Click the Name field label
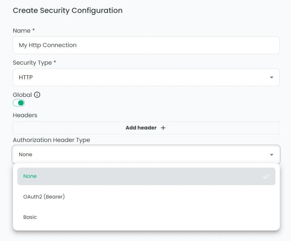Screen dimensions: 291x241 pyautogui.click(x=22, y=31)
